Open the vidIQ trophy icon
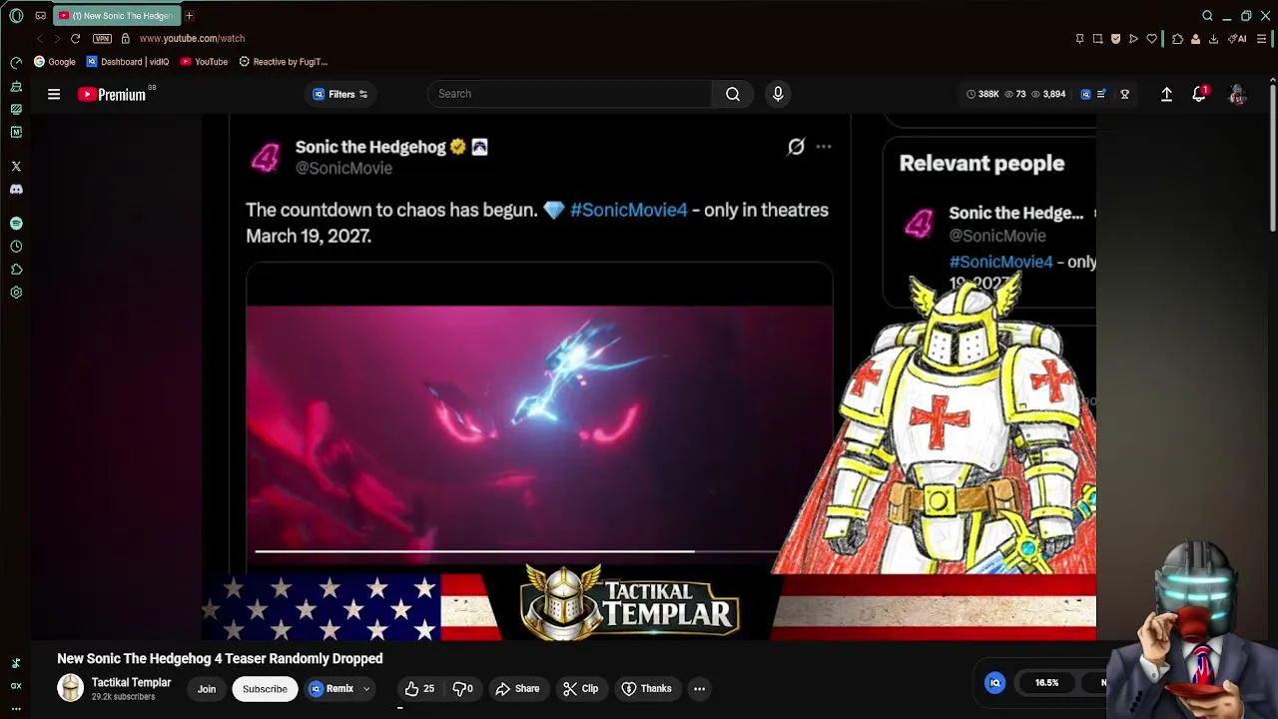The height and width of the screenshot is (719, 1278). tap(1124, 94)
